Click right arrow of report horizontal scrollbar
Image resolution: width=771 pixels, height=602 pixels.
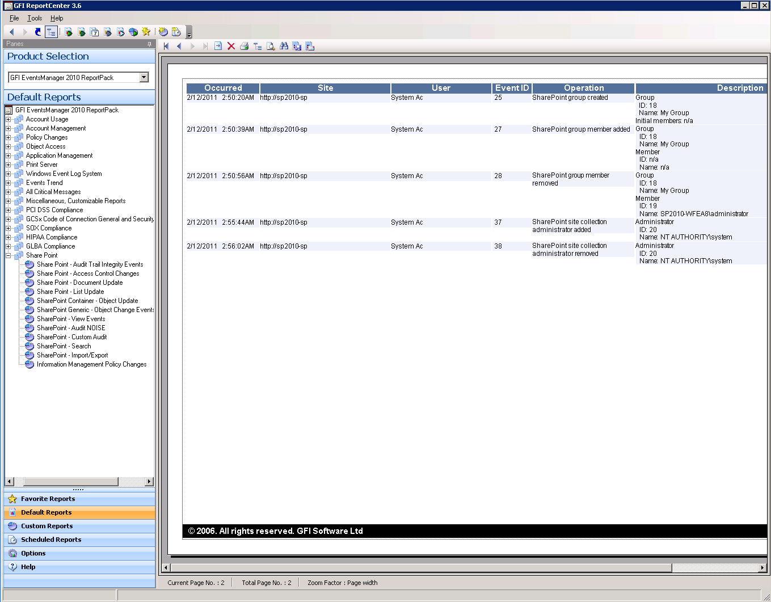coord(762,567)
